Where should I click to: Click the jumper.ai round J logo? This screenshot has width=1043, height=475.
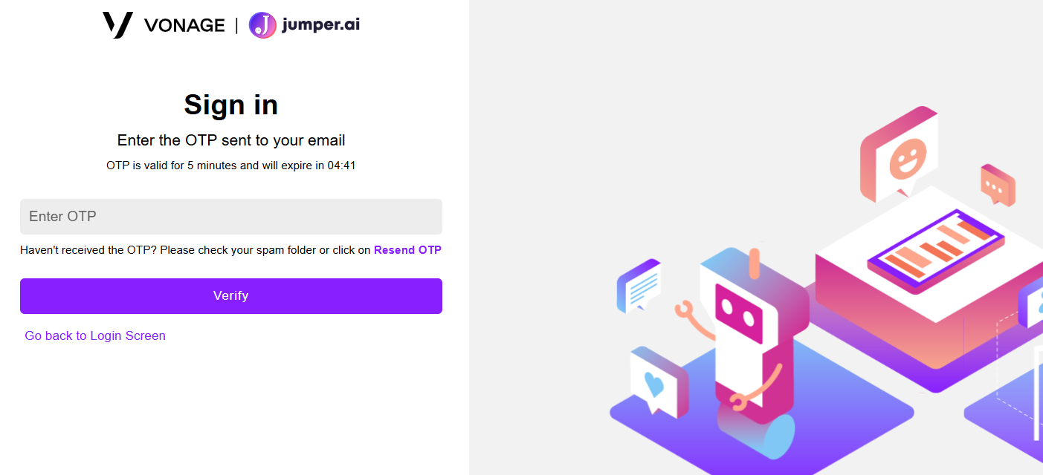tap(262, 25)
